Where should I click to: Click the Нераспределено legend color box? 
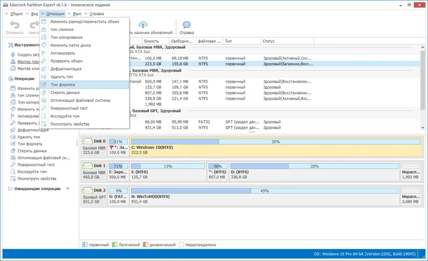(181, 244)
